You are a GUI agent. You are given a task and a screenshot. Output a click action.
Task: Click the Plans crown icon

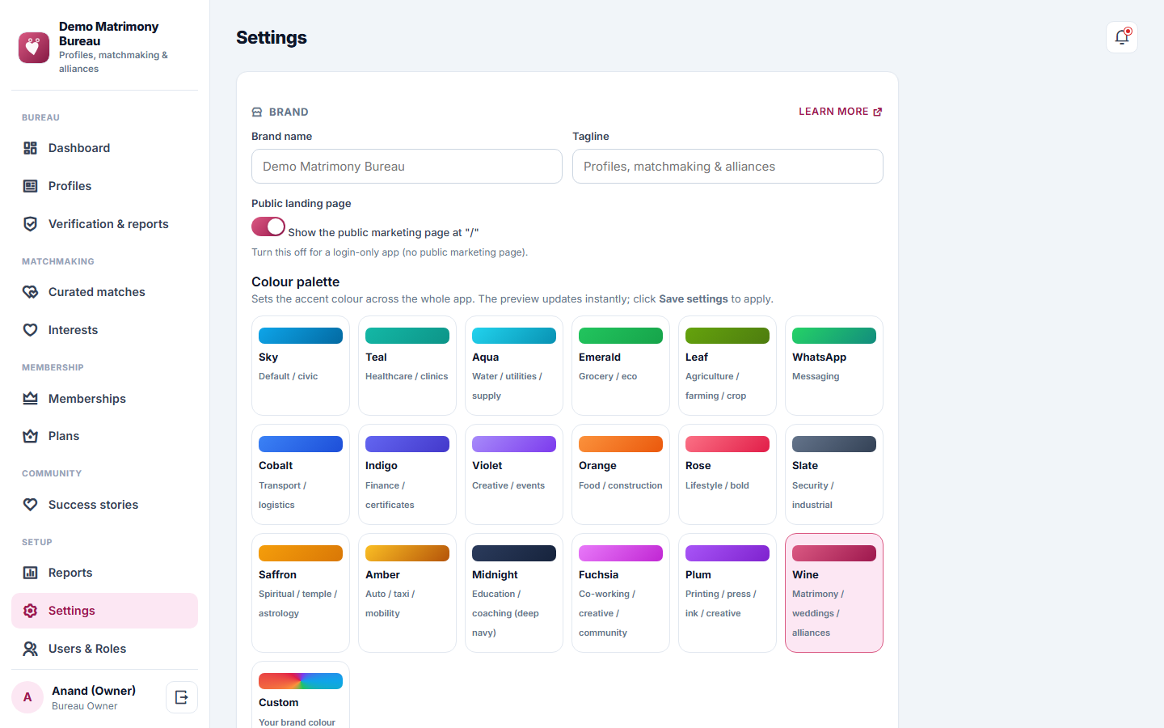point(31,436)
